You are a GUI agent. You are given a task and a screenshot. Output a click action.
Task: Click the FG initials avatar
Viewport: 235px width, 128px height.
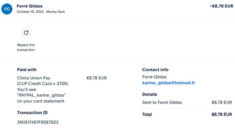pyautogui.click(x=7, y=9)
